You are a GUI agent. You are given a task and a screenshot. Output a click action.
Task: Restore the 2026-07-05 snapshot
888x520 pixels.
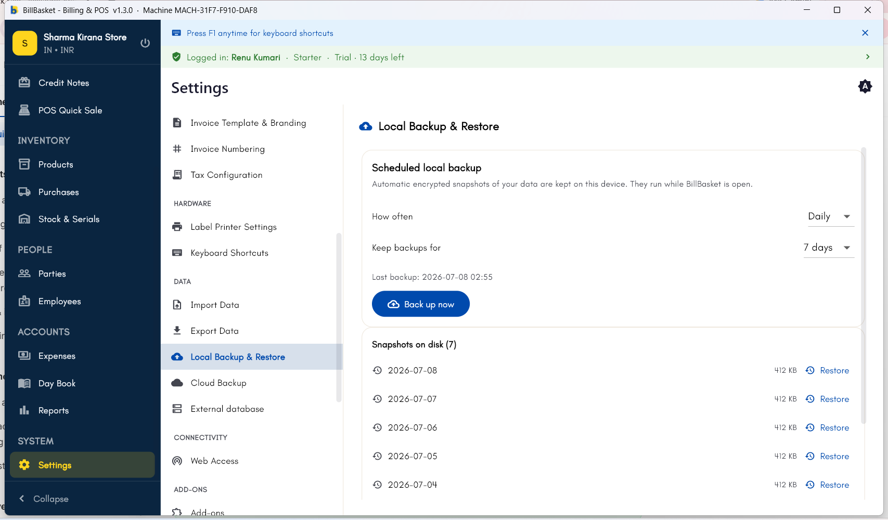pyautogui.click(x=827, y=456)
